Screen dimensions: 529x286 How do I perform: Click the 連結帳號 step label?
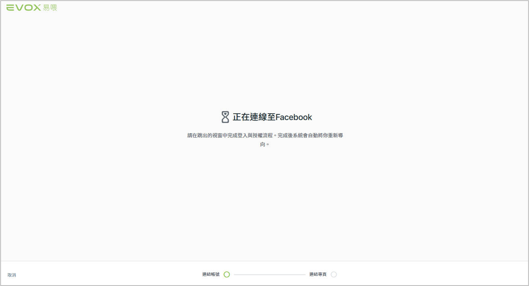(x=211, y=275)
